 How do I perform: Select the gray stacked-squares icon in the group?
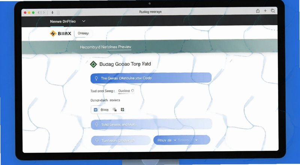point(115,109)
